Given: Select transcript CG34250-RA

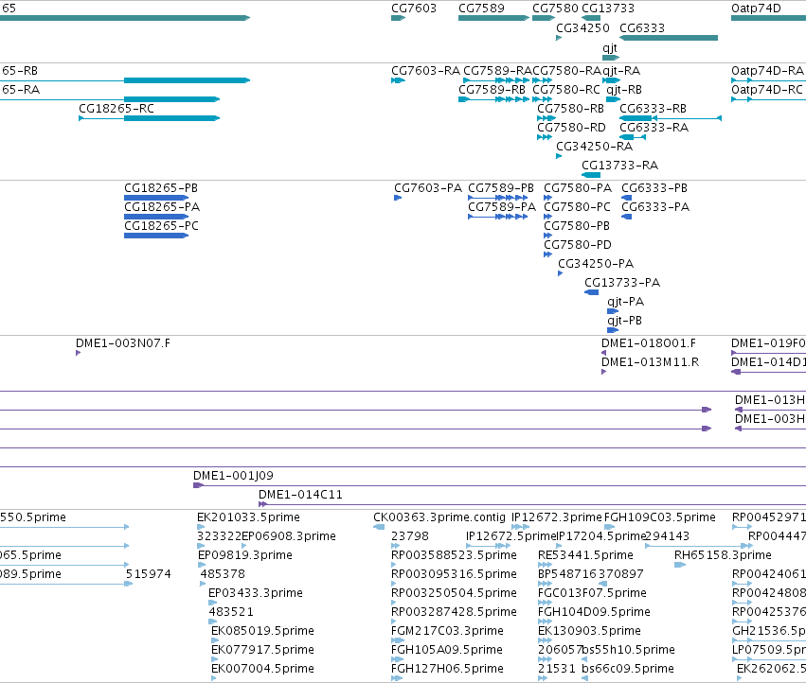Looking at the screenshot, I should pyautogui.click(x=594, y=147).
